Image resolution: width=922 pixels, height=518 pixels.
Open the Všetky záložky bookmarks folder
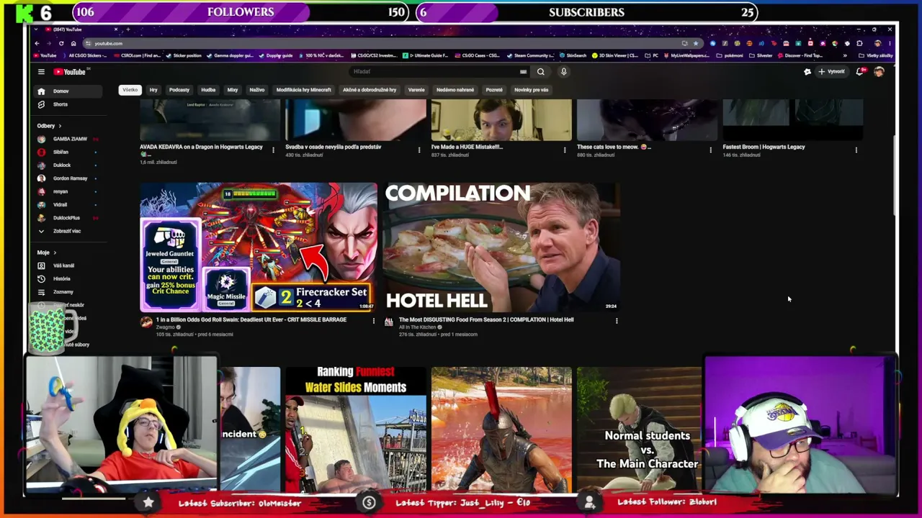coord(877,55)
